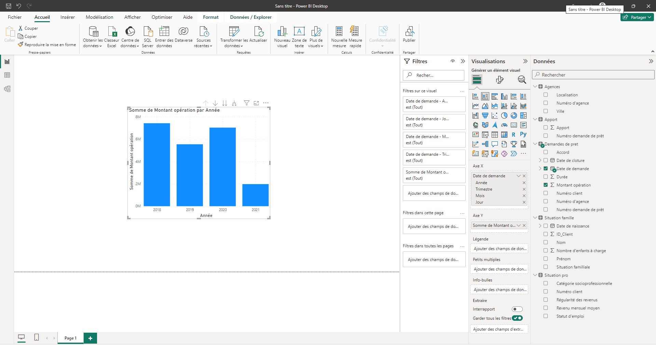Choose the Python visual

coord(523,135)
